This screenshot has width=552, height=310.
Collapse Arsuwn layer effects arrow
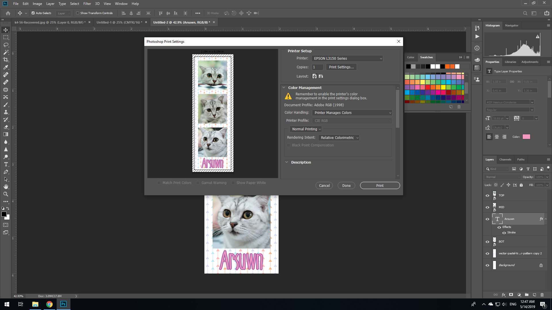(x=546, y=219)
